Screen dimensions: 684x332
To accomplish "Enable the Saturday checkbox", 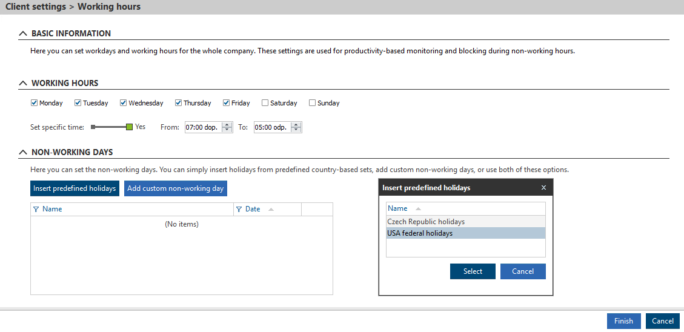I will click(265, 103).
